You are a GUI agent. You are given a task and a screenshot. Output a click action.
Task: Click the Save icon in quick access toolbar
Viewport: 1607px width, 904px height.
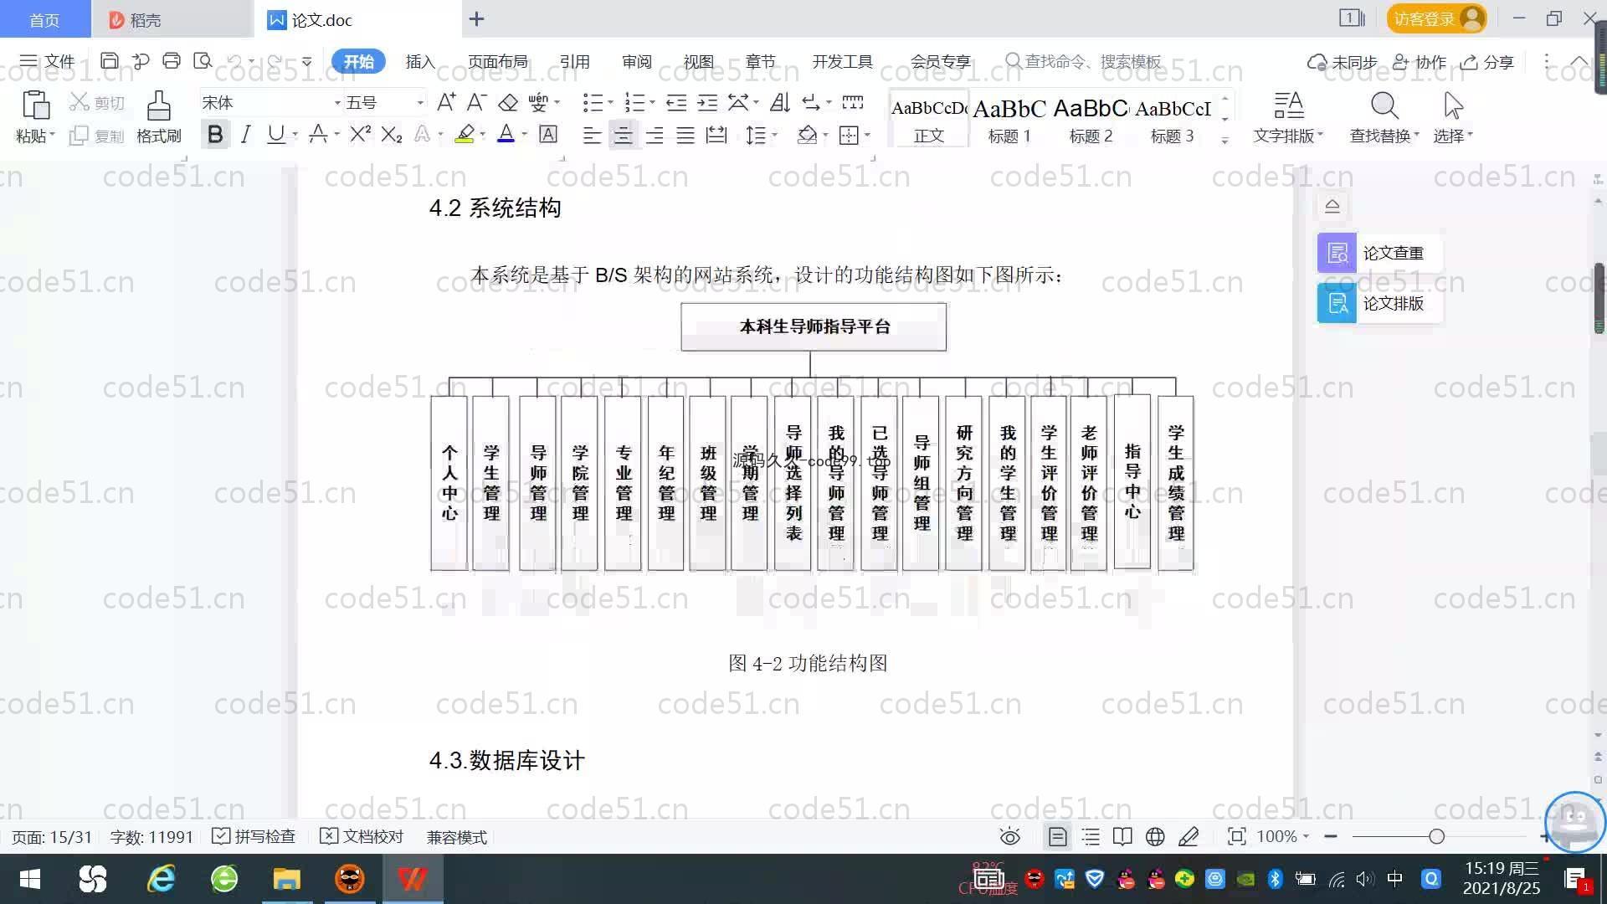click(x=109, y=60)
